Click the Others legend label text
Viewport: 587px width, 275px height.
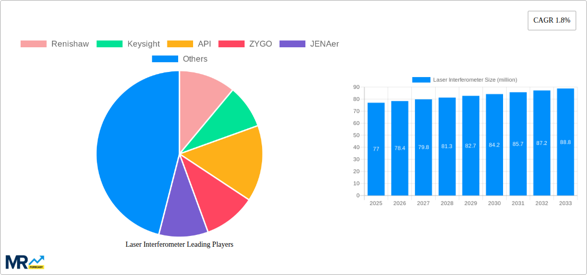click(x=195, y=59)
